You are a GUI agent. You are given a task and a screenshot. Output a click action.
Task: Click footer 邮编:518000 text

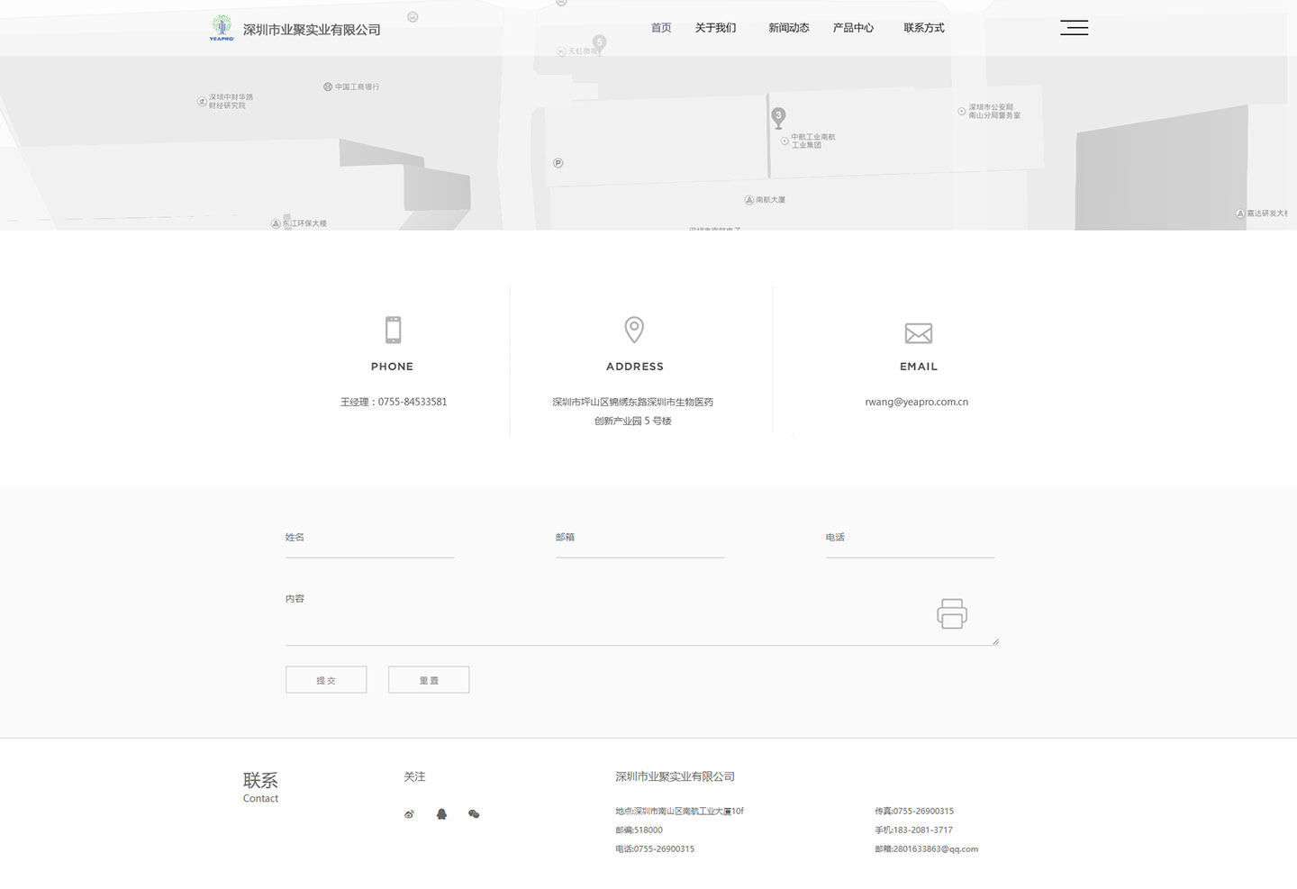pyautogui.click(x=639, y=830)
